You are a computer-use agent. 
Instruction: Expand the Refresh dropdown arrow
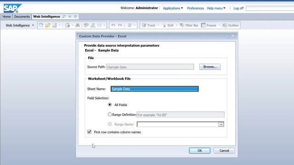135,25
